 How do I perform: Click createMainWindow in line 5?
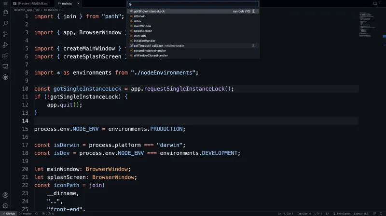pos(89,49)
